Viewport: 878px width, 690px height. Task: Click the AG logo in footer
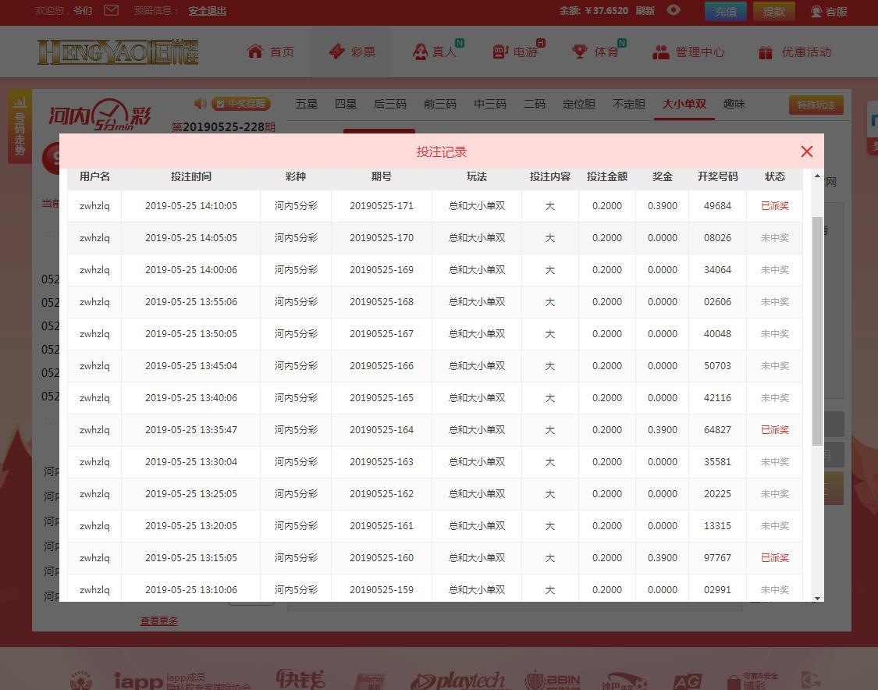[x=688, y=681]
